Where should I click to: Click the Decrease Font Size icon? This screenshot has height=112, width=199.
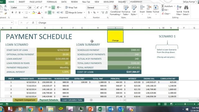coord(41,7)
